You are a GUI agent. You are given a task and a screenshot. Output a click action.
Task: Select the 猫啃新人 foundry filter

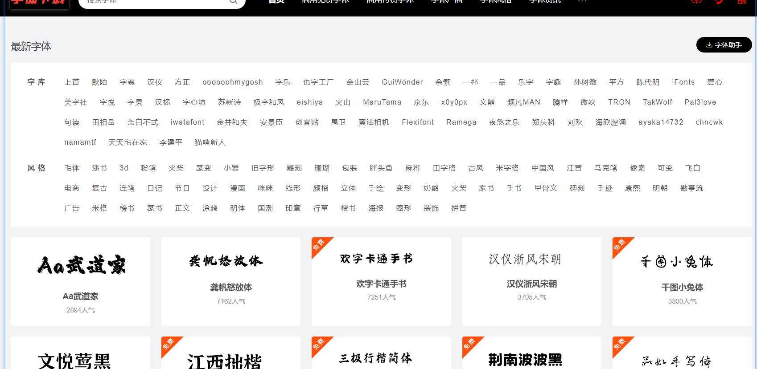tap(210, 142)
